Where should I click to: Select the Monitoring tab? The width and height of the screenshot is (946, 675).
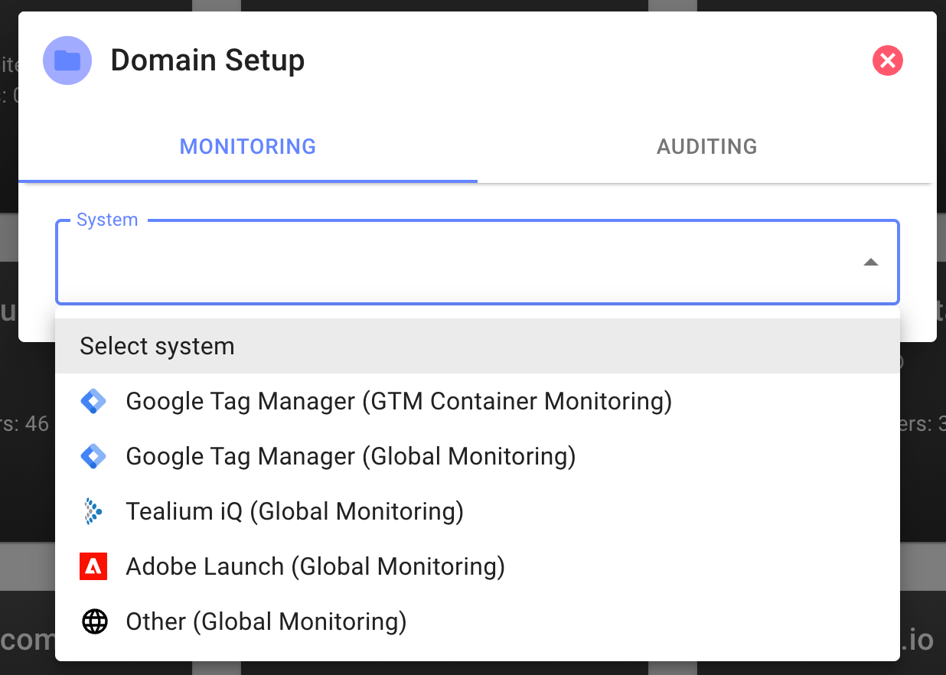click(248, 146)
